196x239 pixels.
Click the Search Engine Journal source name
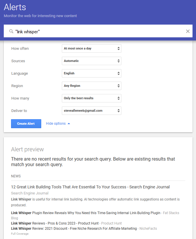click(x=30, y=193)
